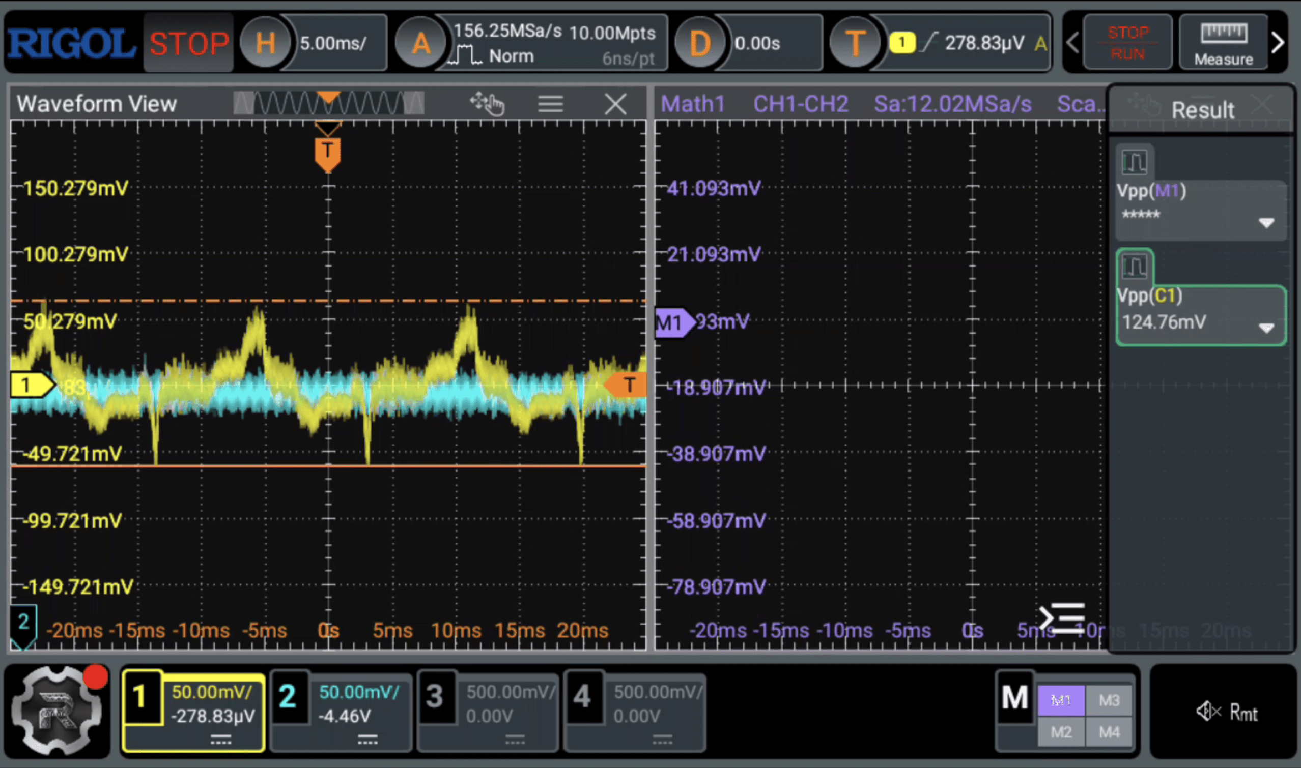
Task: Show previous quick-access items with left arrow
Action: (1072, 43)
